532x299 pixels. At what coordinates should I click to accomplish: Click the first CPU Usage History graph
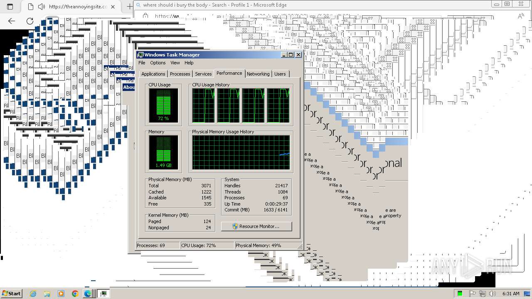(x=203, y=105)
